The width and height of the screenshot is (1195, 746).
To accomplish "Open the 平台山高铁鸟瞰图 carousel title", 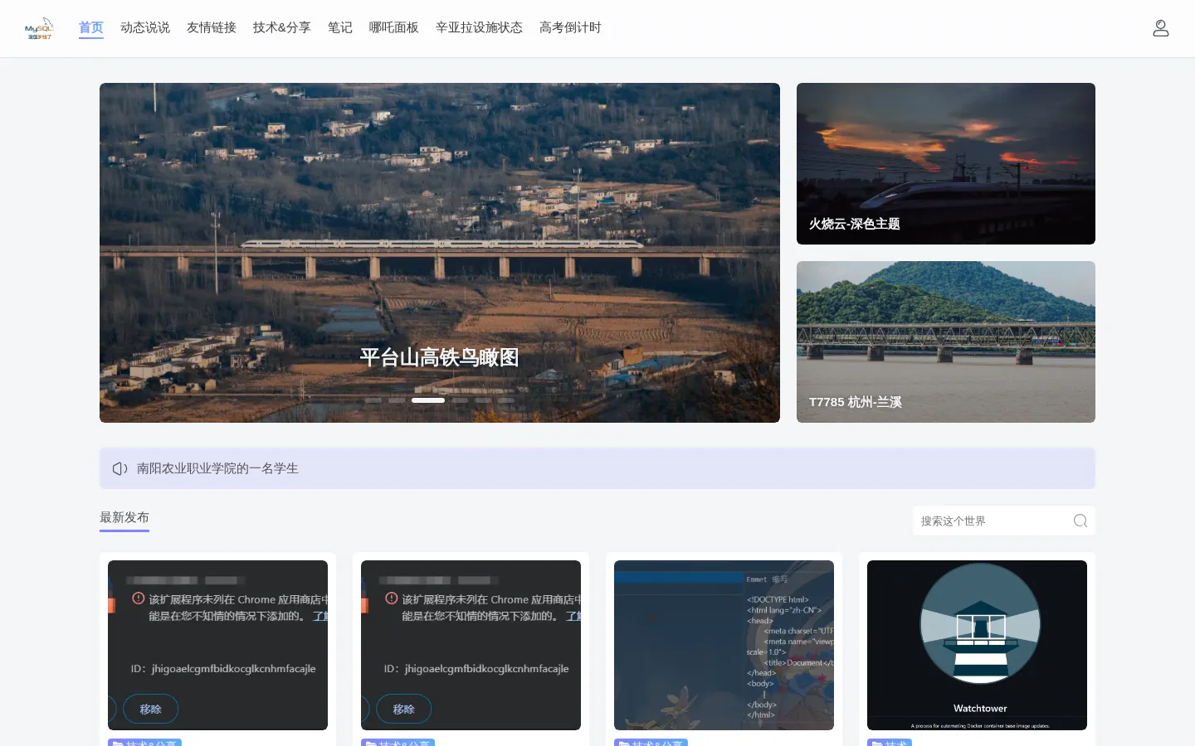I will 440,357.
